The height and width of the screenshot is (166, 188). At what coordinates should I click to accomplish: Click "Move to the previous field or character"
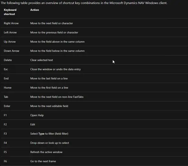point(54,33)
